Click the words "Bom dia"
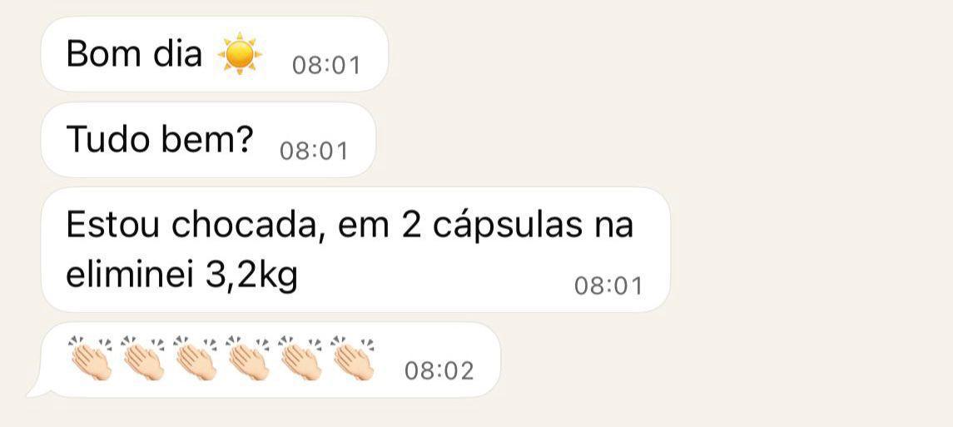953x427 pixels. pos(134,53)
